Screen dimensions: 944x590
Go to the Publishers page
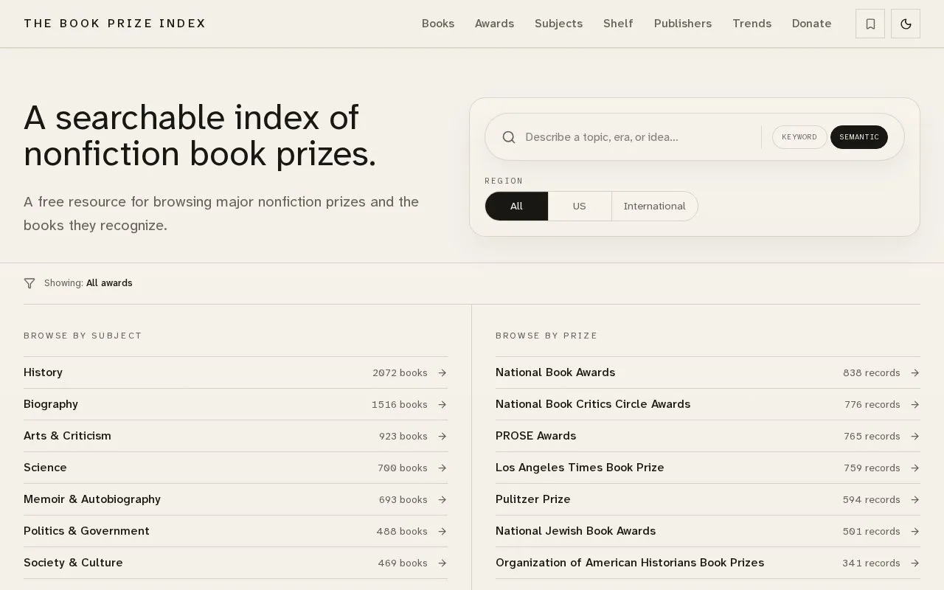tap(683, 24)
